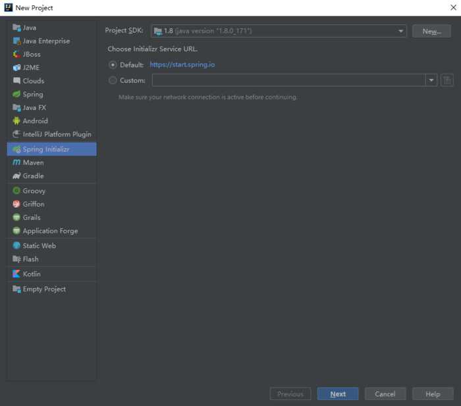Click the Java FX icon
The height and width of the screenshot is (406, 461).
coord(16,107)
